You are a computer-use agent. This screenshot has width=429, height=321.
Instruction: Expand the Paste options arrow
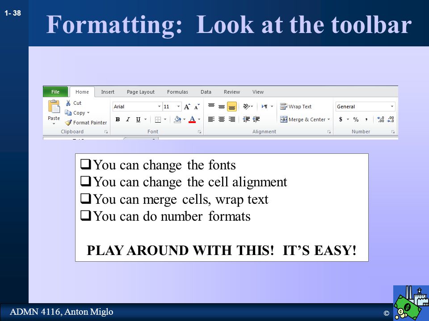tap(54, 124)
